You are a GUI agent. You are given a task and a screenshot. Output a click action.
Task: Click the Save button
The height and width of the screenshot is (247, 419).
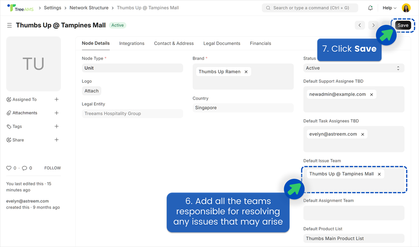coord(403,25)
